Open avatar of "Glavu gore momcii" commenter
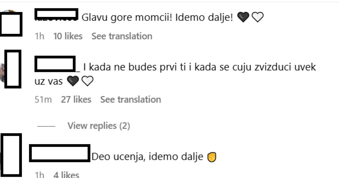The image size is (339, 178). 11,22
